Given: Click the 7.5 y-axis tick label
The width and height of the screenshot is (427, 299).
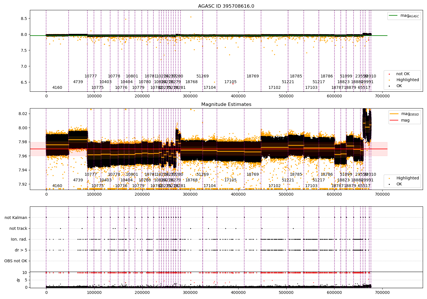Looking at the screenshot, I should (x=24, y=50).
